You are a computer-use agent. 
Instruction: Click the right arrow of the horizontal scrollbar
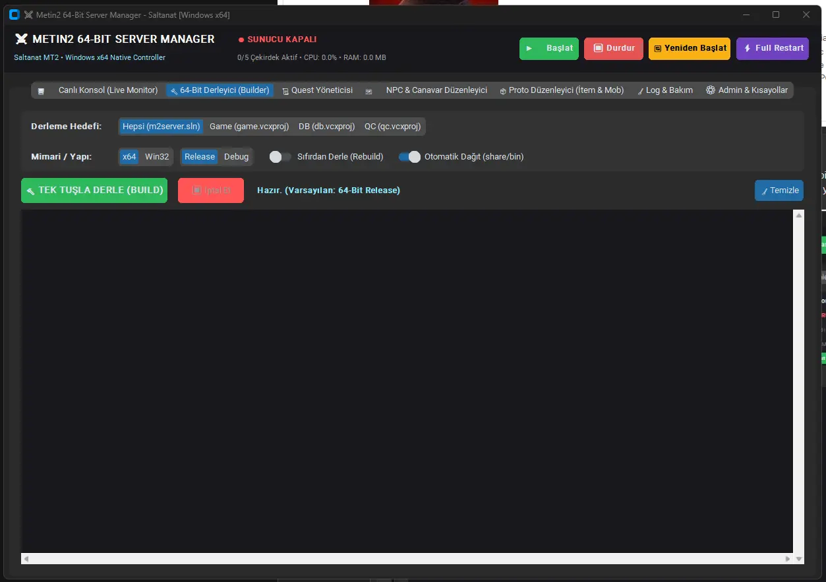(x=788, y=559)
